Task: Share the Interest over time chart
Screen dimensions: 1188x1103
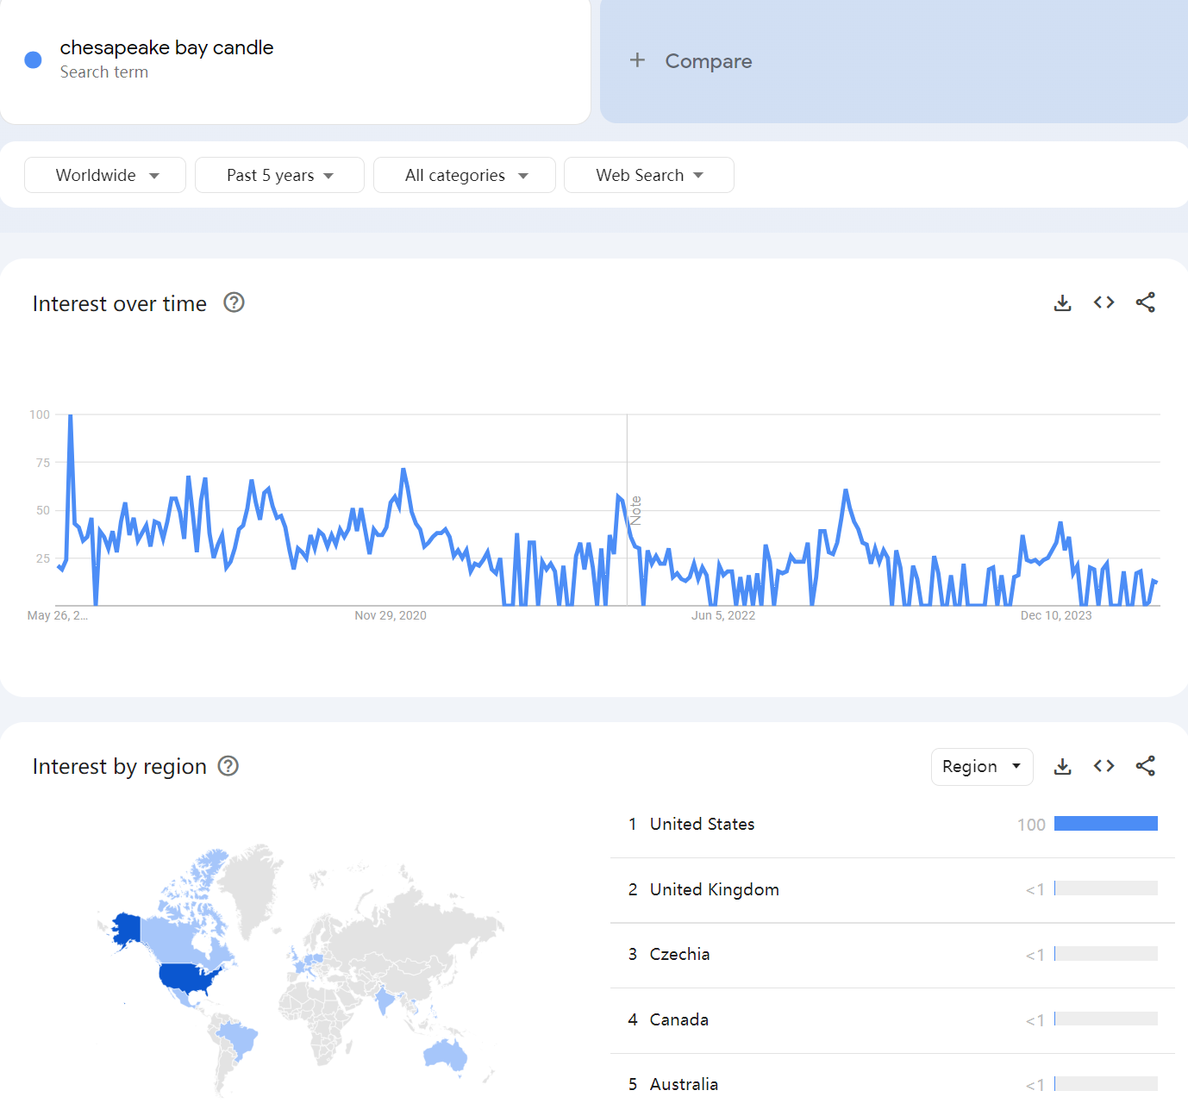Action: point(1145,302)
